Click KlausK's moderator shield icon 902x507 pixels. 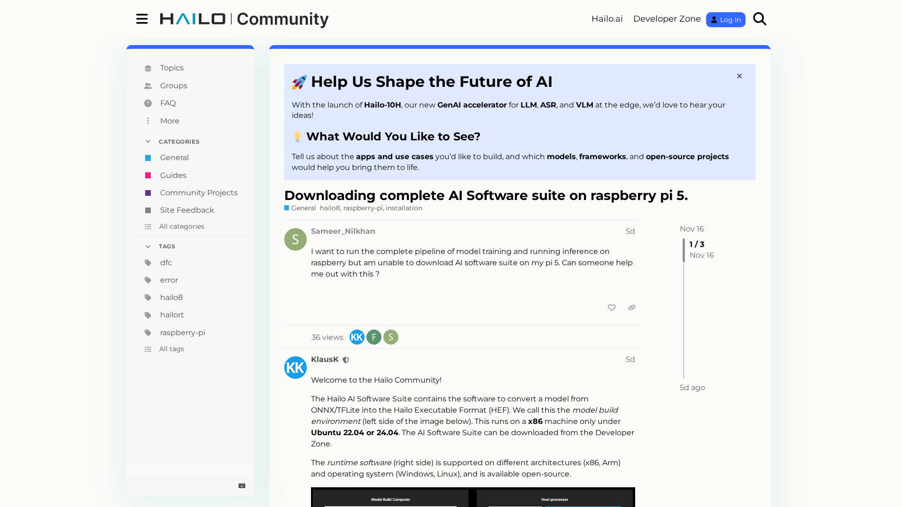pyautogui.click(x=346, y=360)
